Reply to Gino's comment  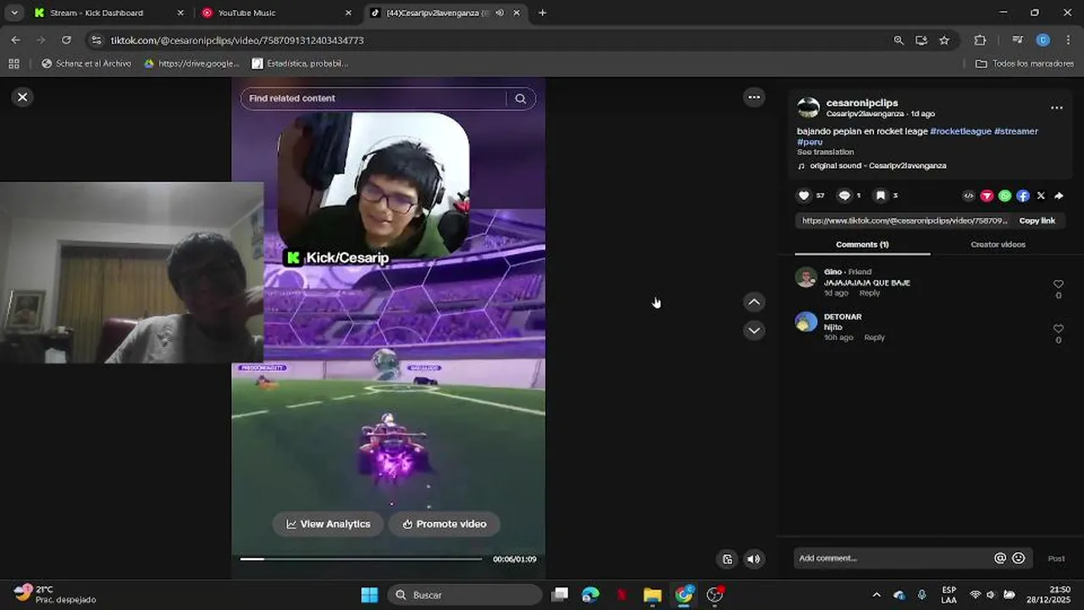870,293
